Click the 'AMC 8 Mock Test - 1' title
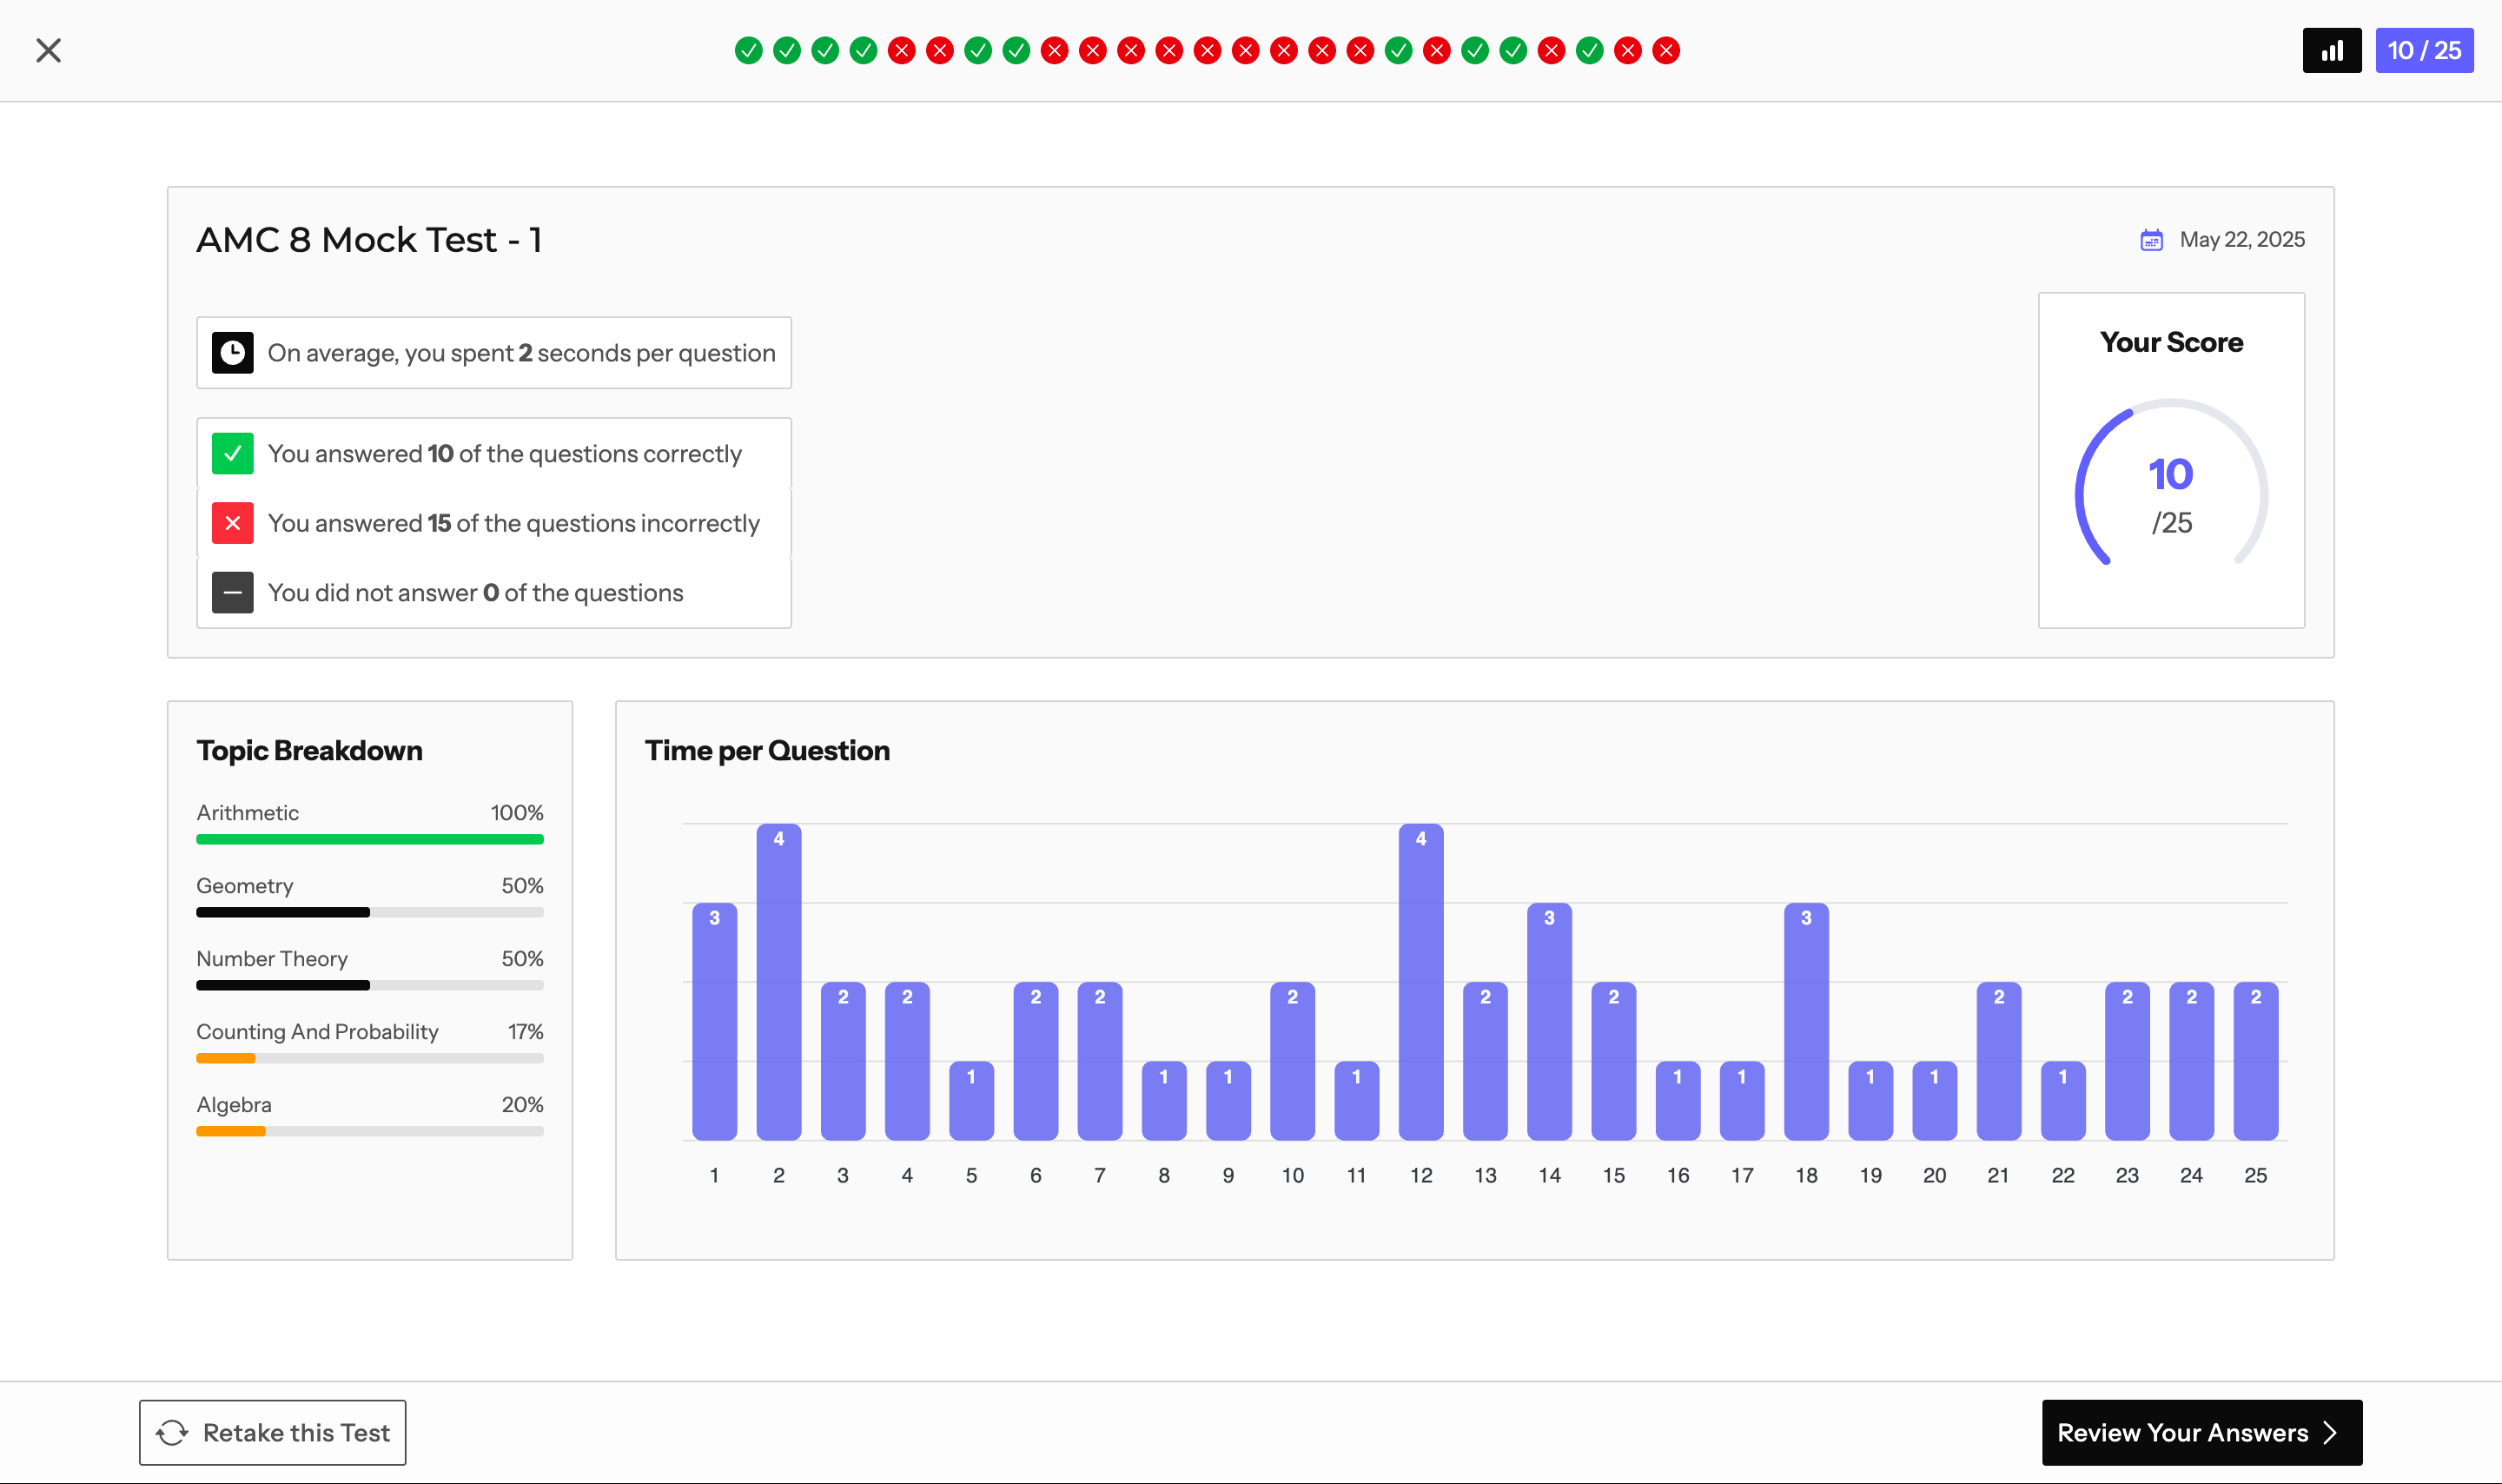 [x=369, y=240]
